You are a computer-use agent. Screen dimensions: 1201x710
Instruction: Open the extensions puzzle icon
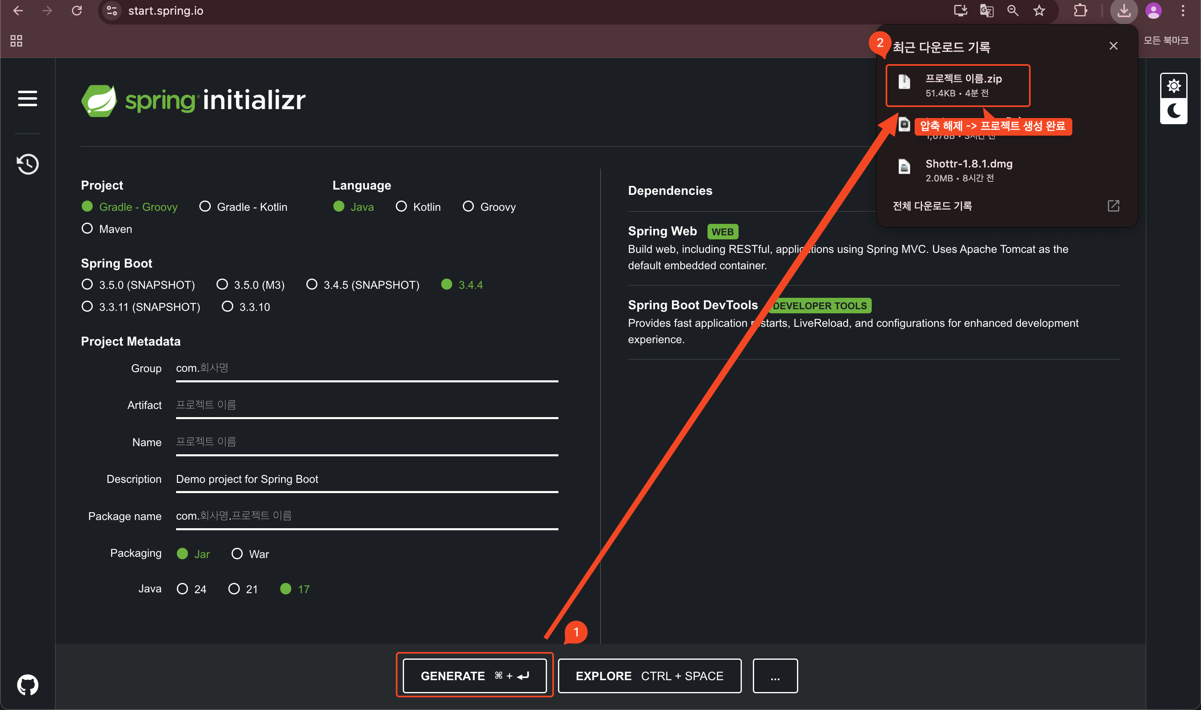pyautogui.click(x=1080, y=11)
